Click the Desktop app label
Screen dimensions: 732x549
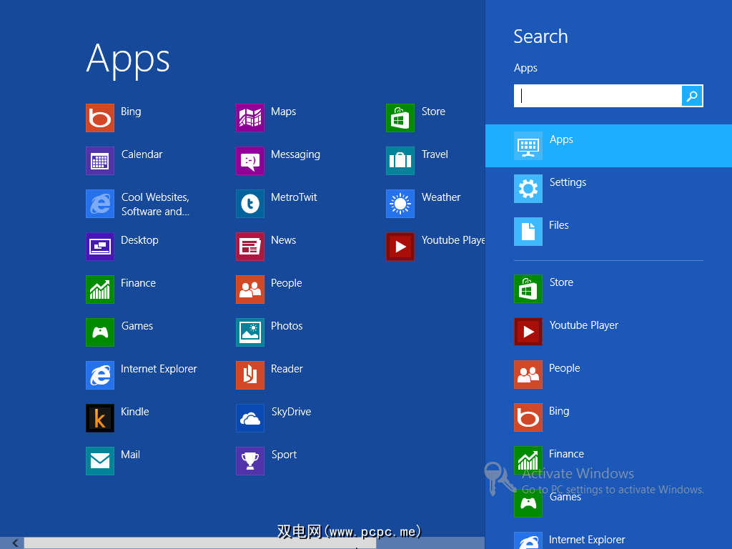tap(139, 240)
